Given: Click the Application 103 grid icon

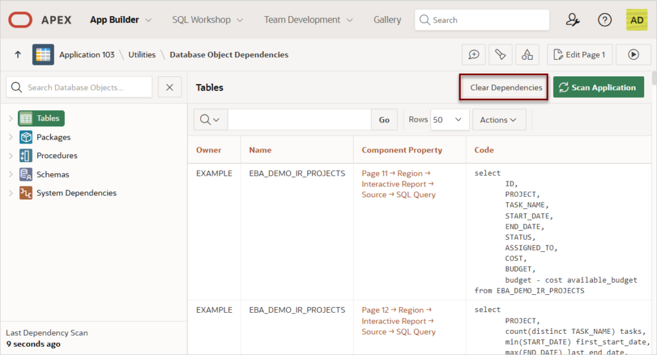Looking at the screenshot, I should point(43,55).
